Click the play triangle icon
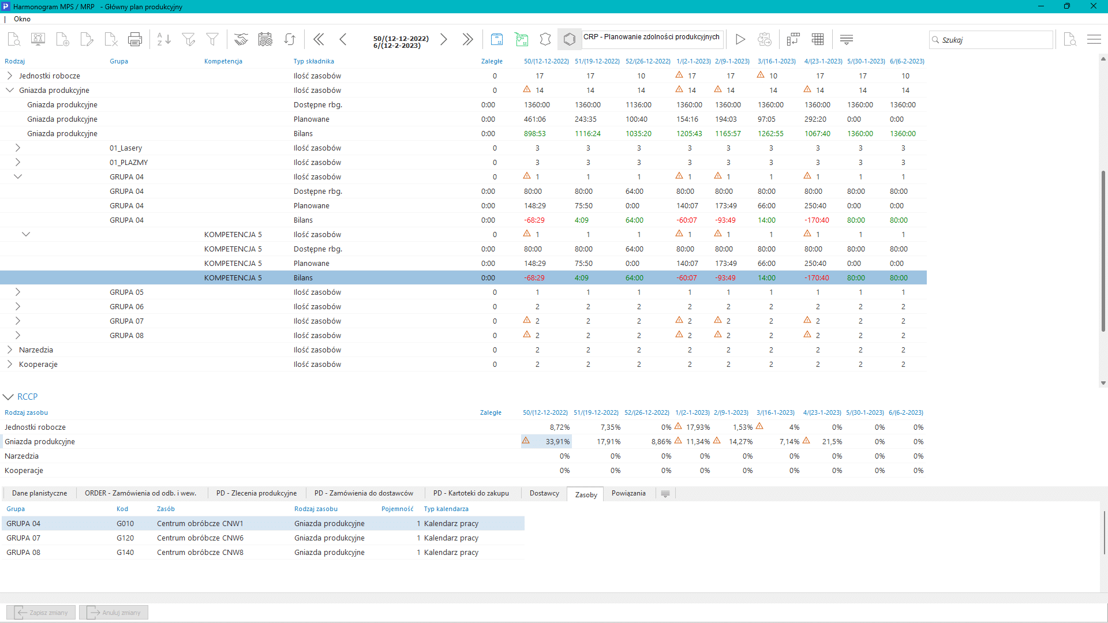 point(740,39)
